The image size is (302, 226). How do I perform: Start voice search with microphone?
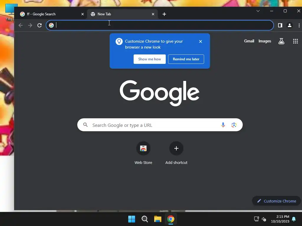click(x=223, y=125)
